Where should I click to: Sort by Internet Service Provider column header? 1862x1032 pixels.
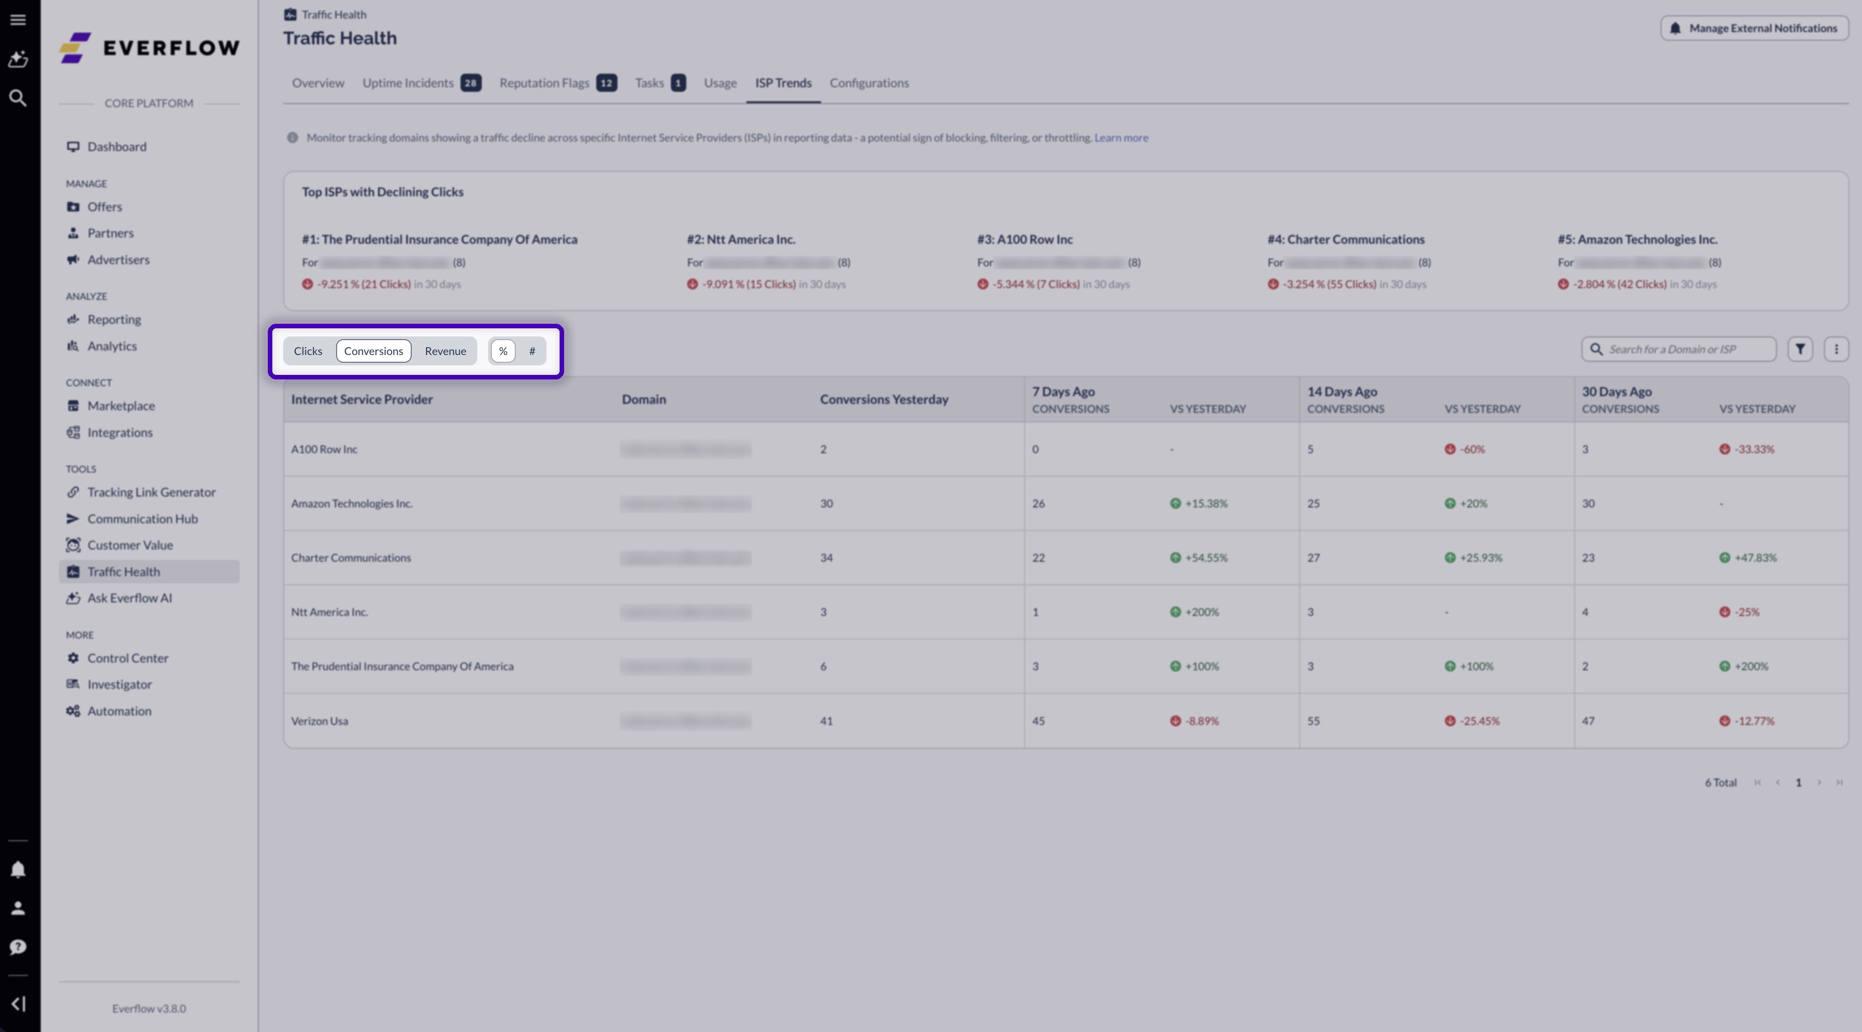pos(361,400)
